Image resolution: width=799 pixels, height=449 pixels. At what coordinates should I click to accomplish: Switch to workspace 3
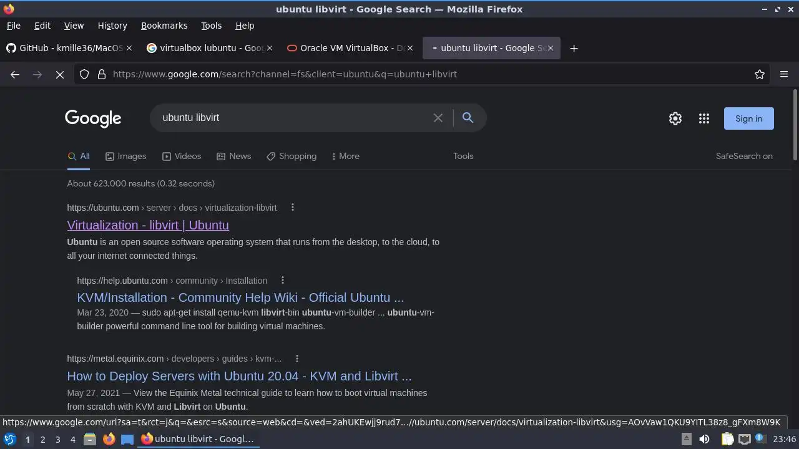click(57, 439)
